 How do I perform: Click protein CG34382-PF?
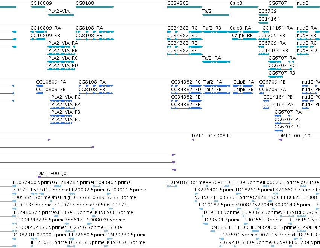(x=185, y=105)
